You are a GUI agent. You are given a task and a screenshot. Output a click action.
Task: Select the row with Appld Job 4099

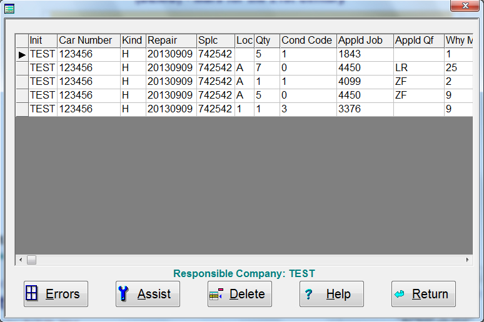point(365,82)
